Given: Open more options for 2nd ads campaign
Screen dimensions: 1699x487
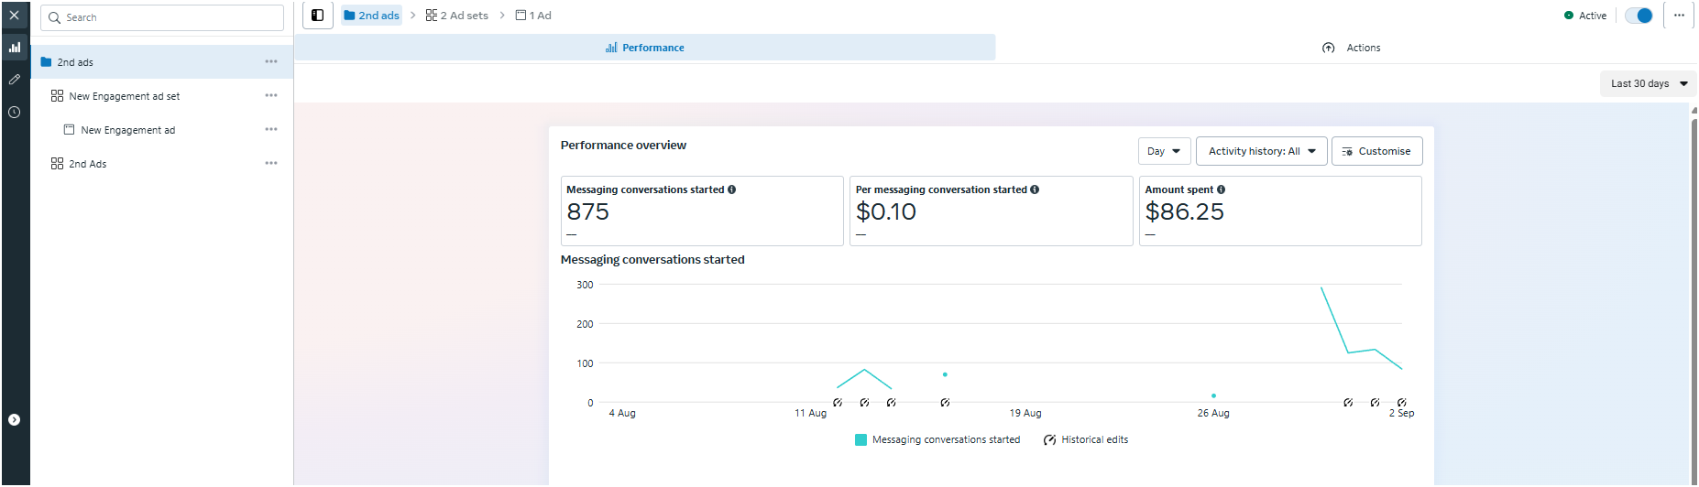Looking at the screenshot, I should tap(271, 62).
